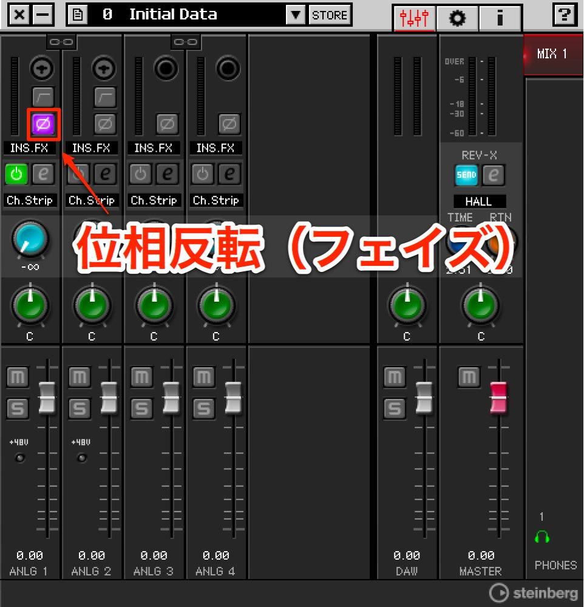Screen dimensions: 584x607
Task: Open INS.FX selector on ANLG 1
Action: pyautogui.click(x=29, y=148)
